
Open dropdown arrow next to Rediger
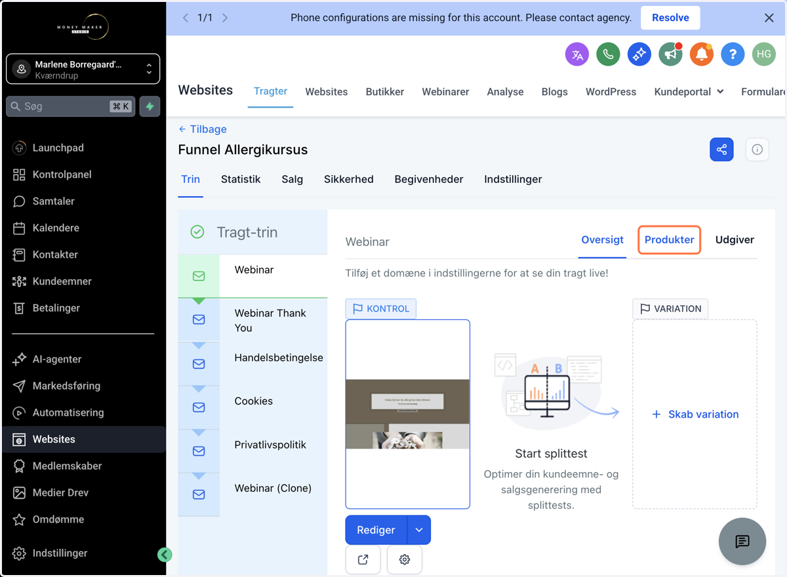(x=419, y=530)
